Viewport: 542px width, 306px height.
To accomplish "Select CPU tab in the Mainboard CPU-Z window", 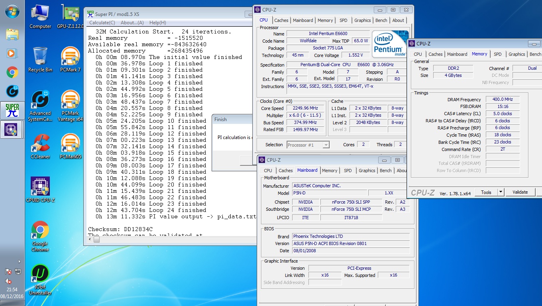I will click(x=268, y=171).
